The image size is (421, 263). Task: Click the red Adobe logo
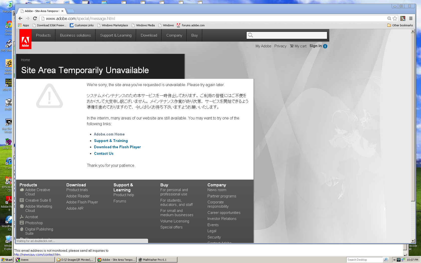[x=25, y=39]
